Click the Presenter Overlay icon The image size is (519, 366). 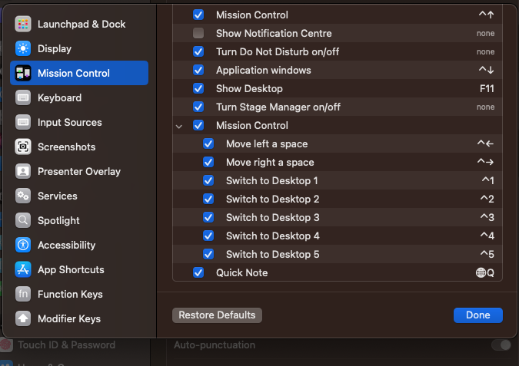coord(23,171)
